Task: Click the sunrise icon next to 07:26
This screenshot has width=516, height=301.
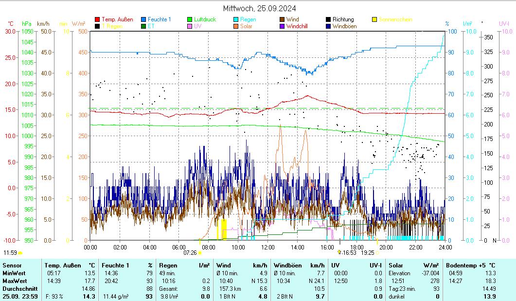Action: tap(200, 253)
